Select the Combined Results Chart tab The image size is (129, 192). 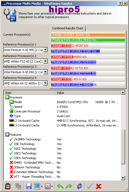68,28
